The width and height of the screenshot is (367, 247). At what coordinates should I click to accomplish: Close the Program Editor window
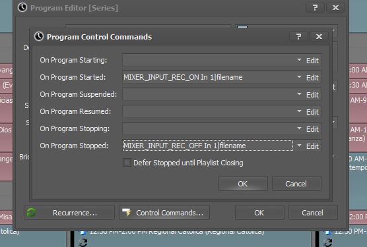click(335, 8)
